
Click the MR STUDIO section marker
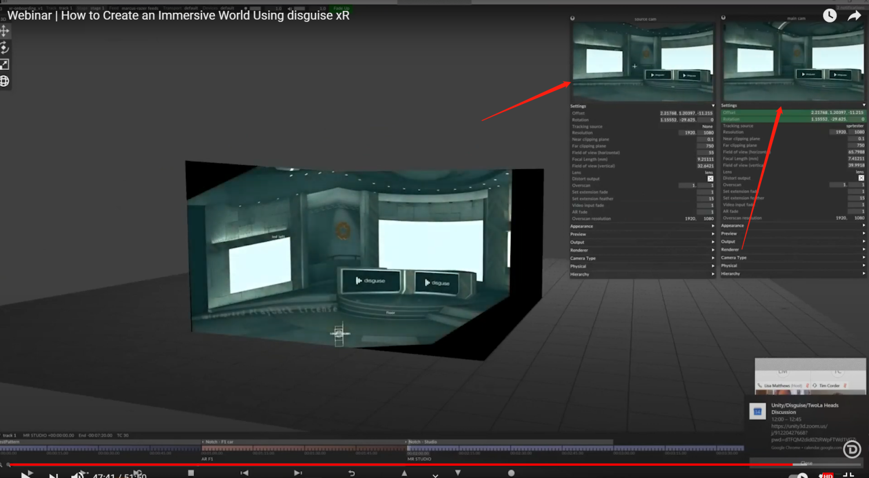[419, 459]
